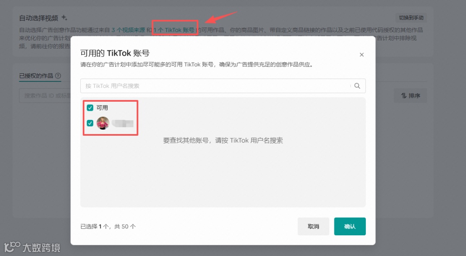This screenshot has width=466, height=256.
Task: Click the 取消 cancel button
Action: tap(313, 226)
